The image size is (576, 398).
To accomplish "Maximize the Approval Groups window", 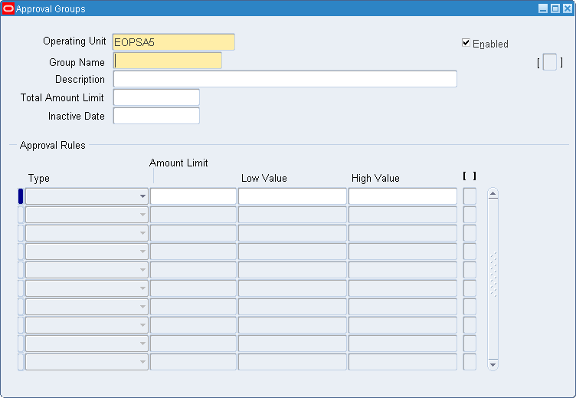I will click(555, 8).
